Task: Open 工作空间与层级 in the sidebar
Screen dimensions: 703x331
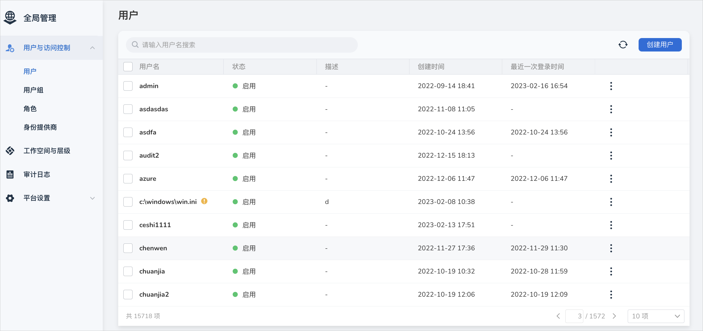Action: point(47,151)
